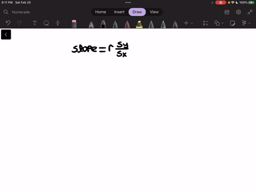
Task: Select the green pen
Action: [x=115, y=25]
